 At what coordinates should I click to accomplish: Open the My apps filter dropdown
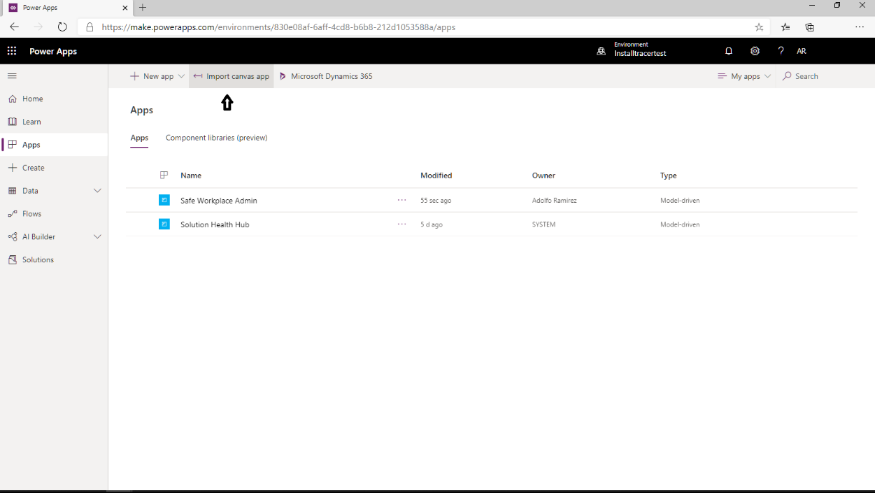[744, 76]
